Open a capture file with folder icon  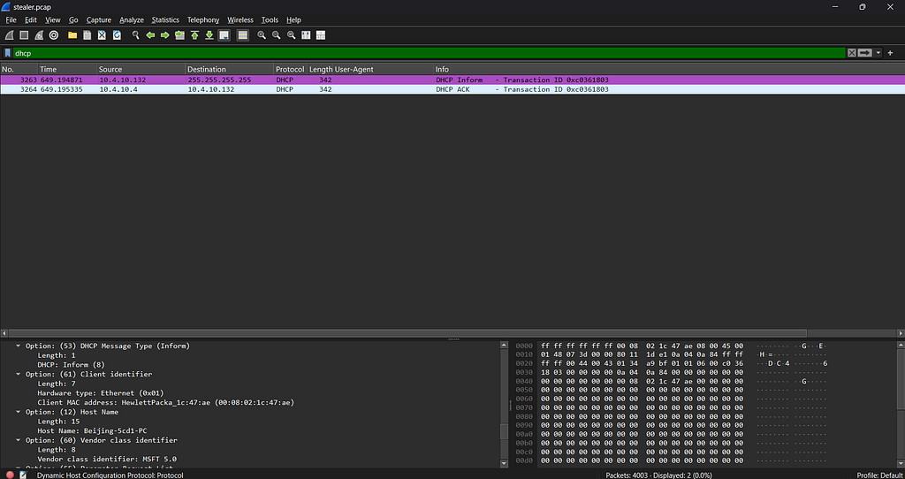point(72,35)
